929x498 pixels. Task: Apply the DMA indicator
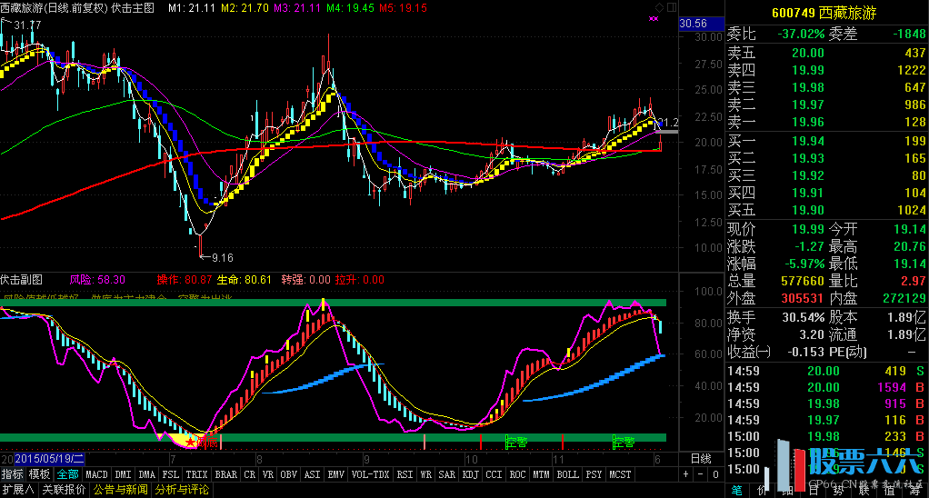click(x=147, y=474)
